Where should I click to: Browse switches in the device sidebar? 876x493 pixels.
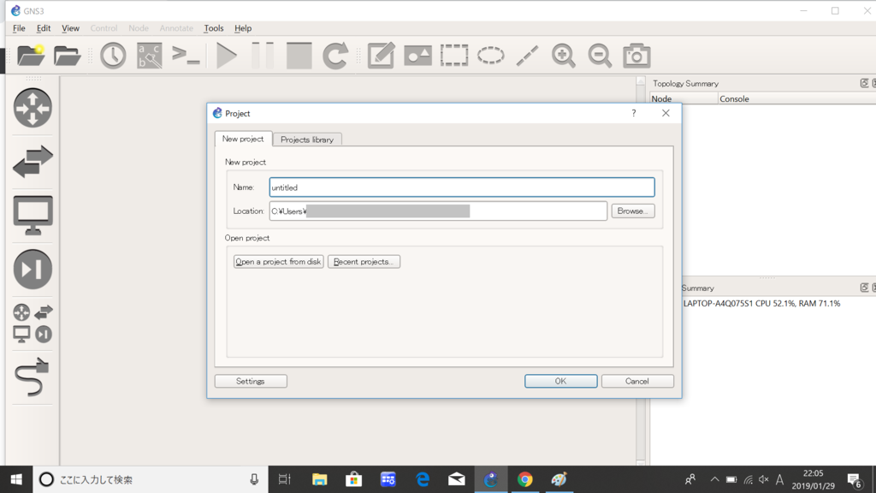[33, 162]
